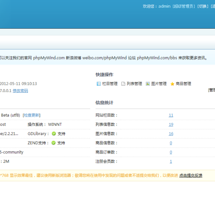Click the 检查更新 link

32,115
